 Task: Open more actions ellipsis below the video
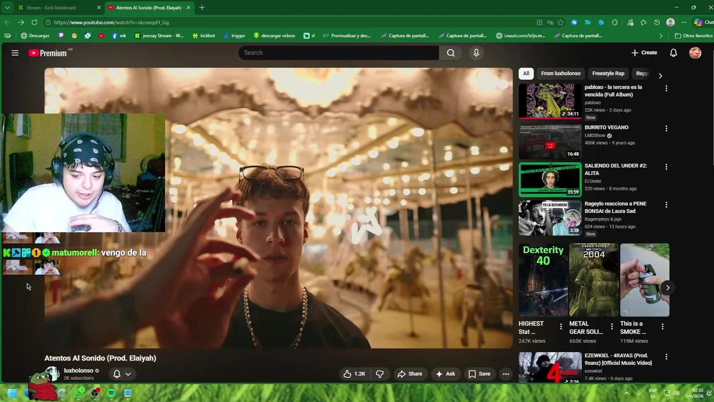coord(506,374)
